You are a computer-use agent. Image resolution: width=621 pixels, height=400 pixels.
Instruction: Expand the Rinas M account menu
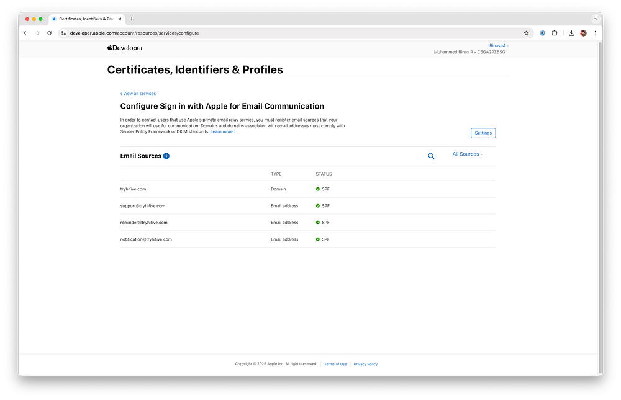[499, 45]
